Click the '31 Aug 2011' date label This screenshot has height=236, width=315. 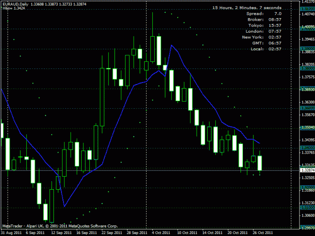click(x=11, y=233)
